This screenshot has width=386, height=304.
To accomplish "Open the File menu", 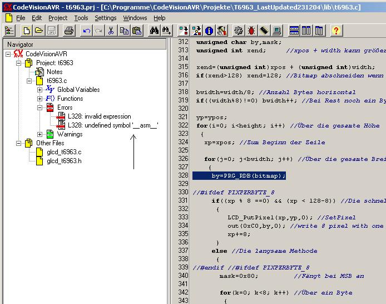I will pos(21,18).
